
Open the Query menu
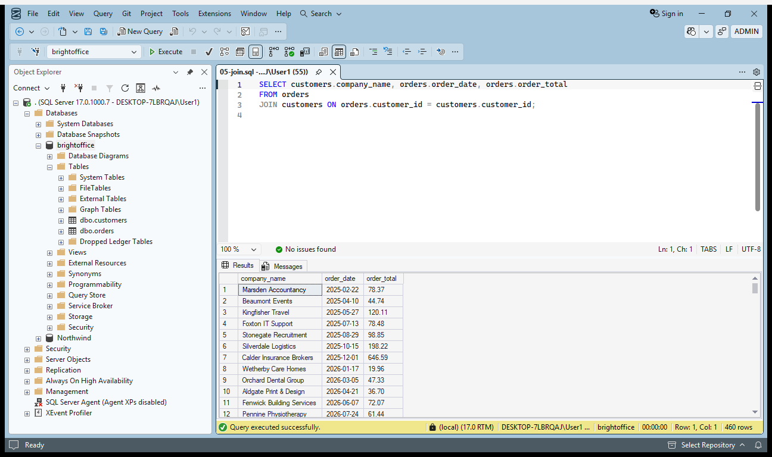(x=102, y=14)
